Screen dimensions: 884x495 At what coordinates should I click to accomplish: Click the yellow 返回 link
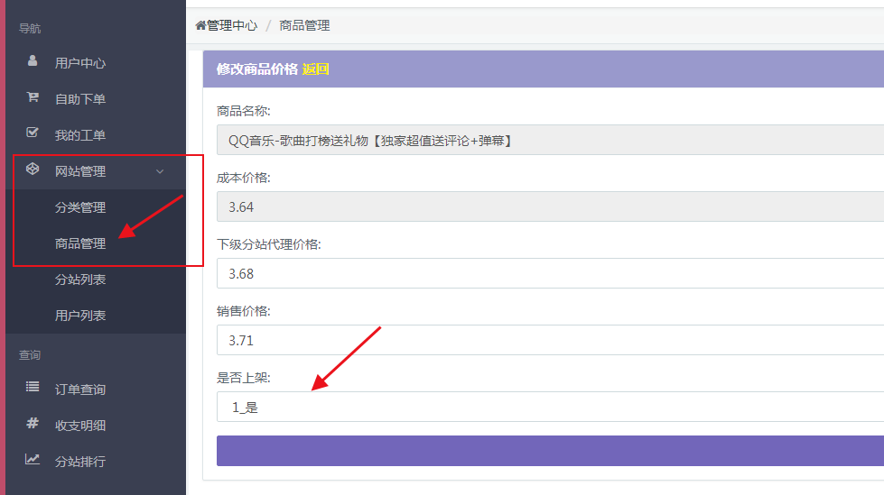pos(315,69)
